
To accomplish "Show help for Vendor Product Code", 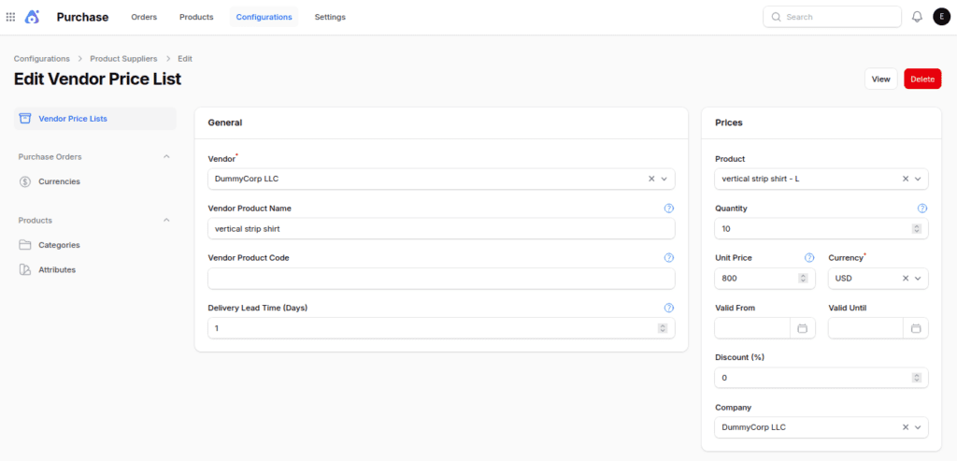I will pos(669,258).
